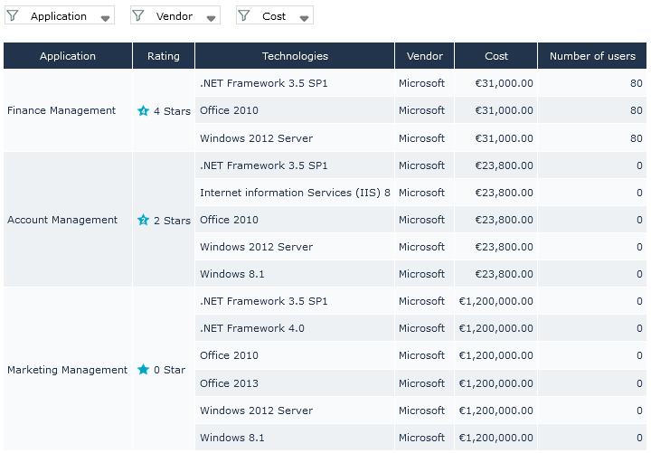Open the Vendor filter dropdown arrow
This screenshot has width=651, height=453.
click(x=211, y=17)
